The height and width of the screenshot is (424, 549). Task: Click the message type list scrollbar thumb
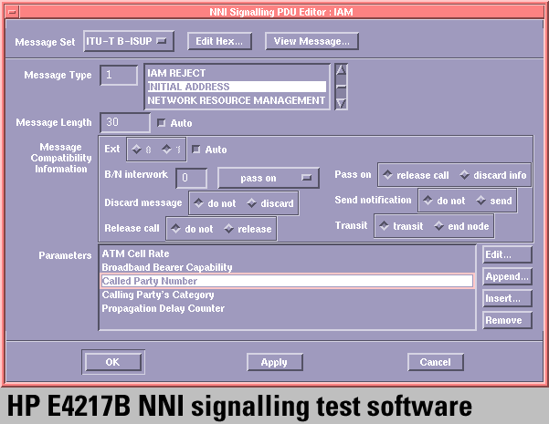[x=341, y=87]
